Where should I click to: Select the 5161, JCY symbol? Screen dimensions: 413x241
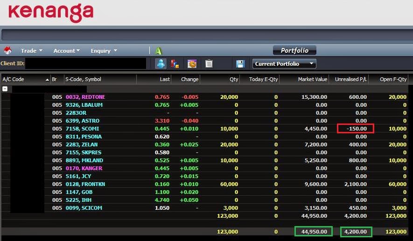[x=78, y=176]
